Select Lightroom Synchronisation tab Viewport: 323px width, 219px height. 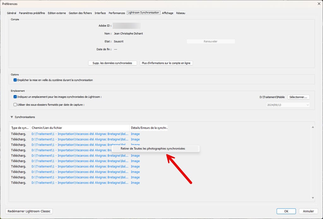[x=144, y=13]
